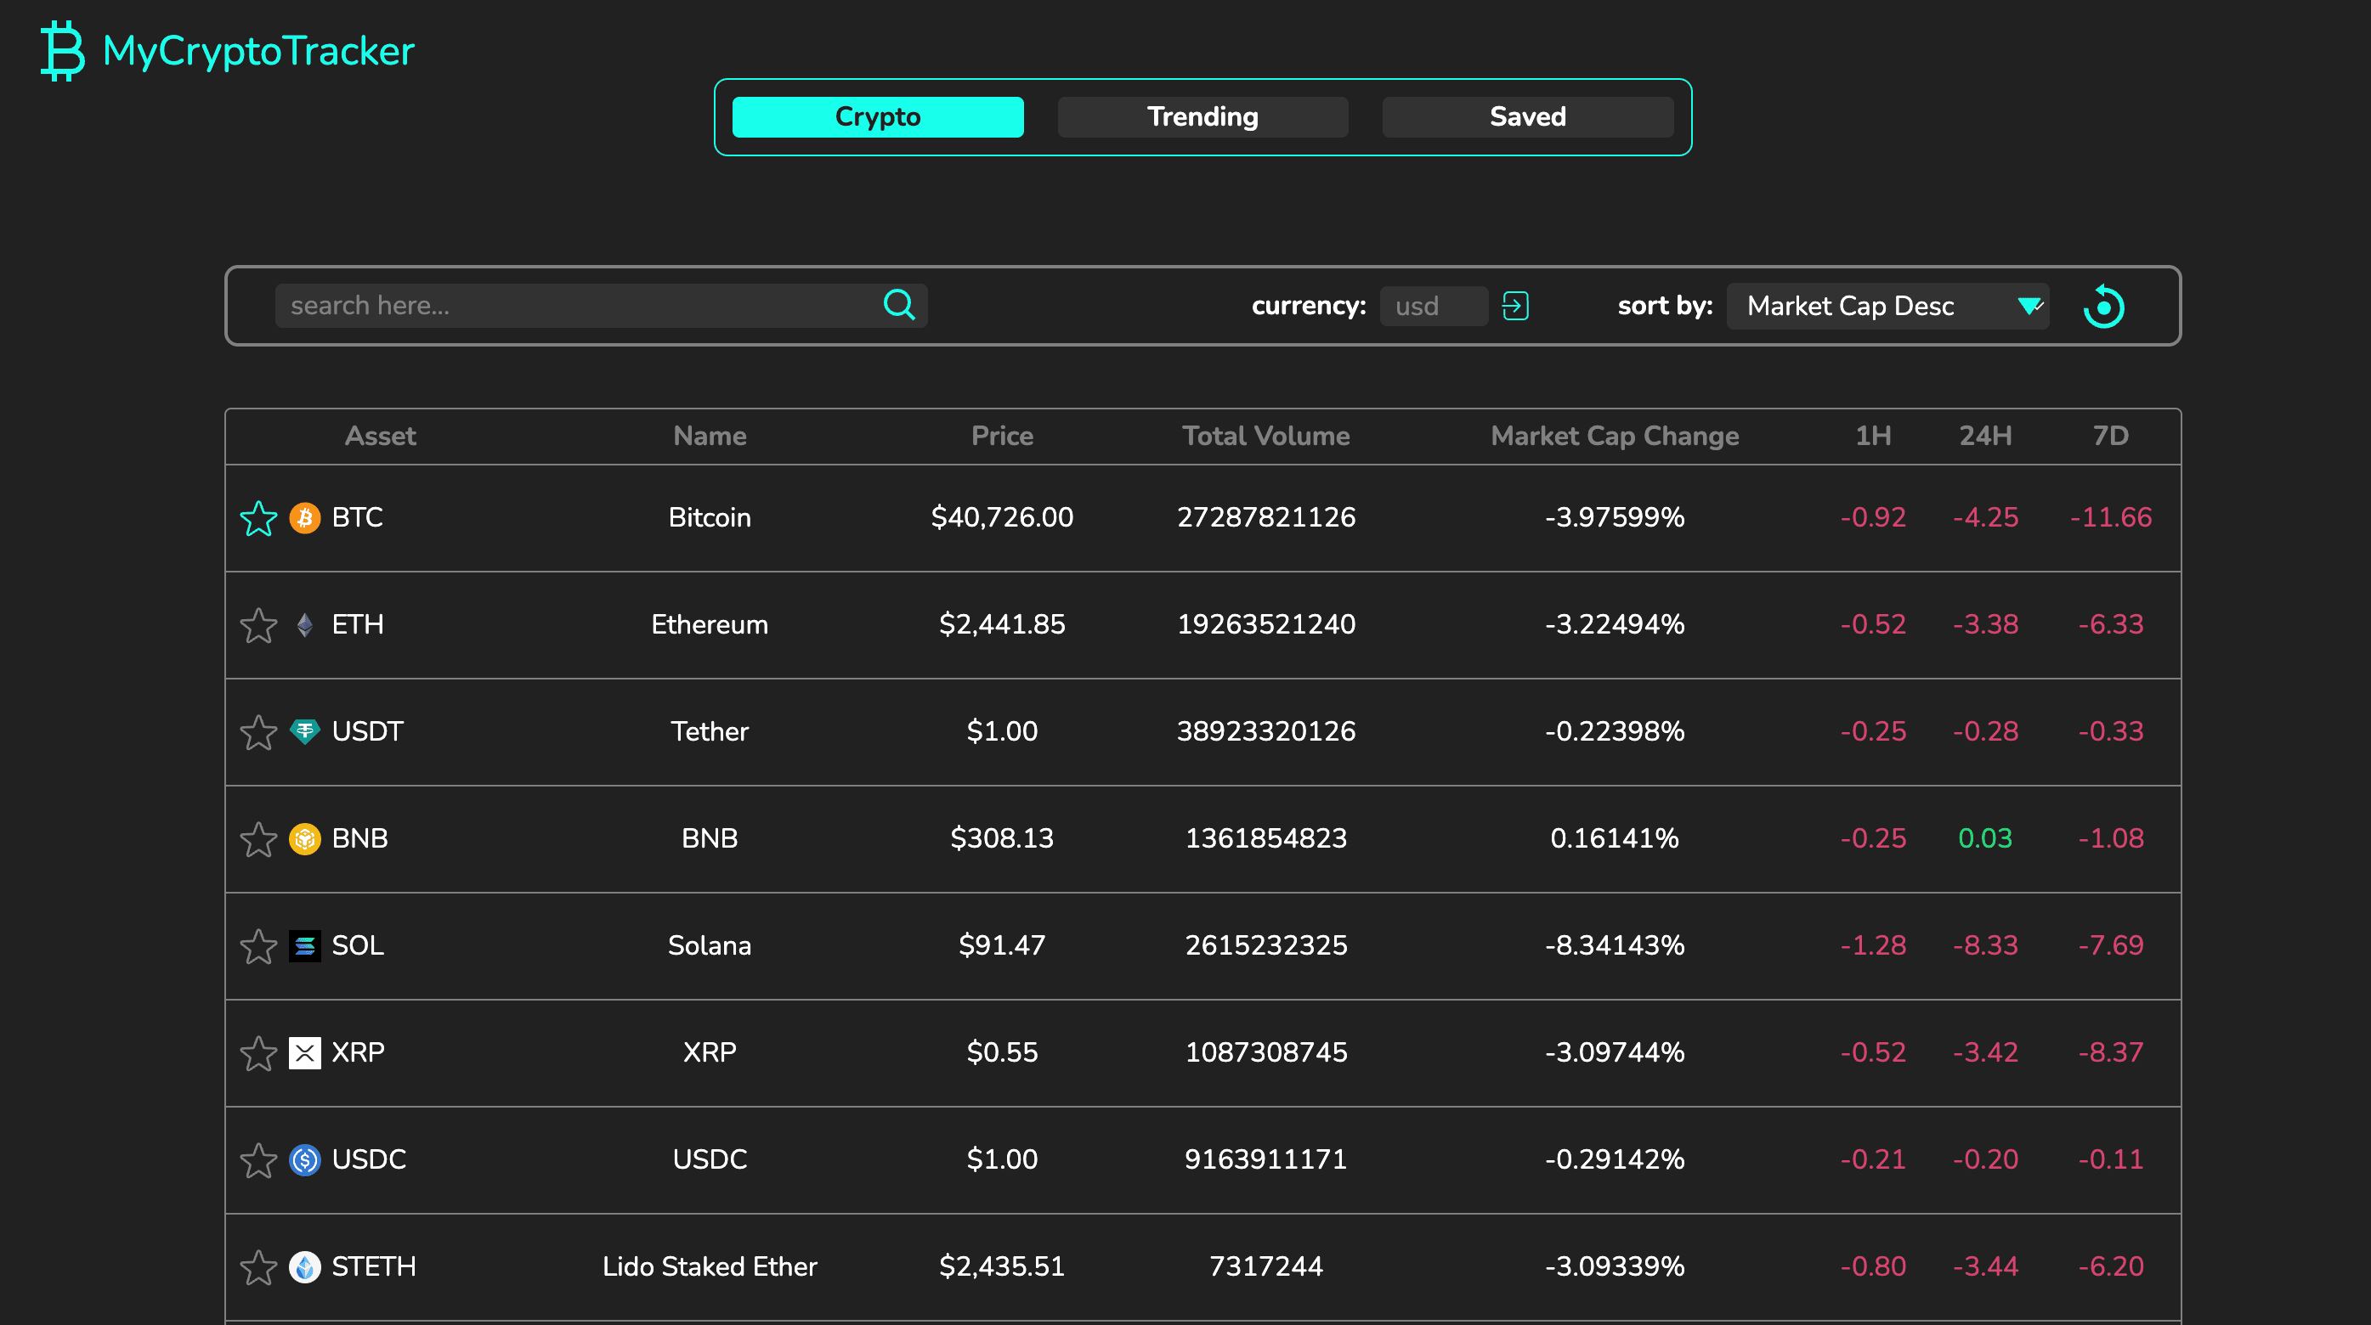Open the Market Cap Desc sort dropdown

pyautogui.click(x=1887, y=306)
